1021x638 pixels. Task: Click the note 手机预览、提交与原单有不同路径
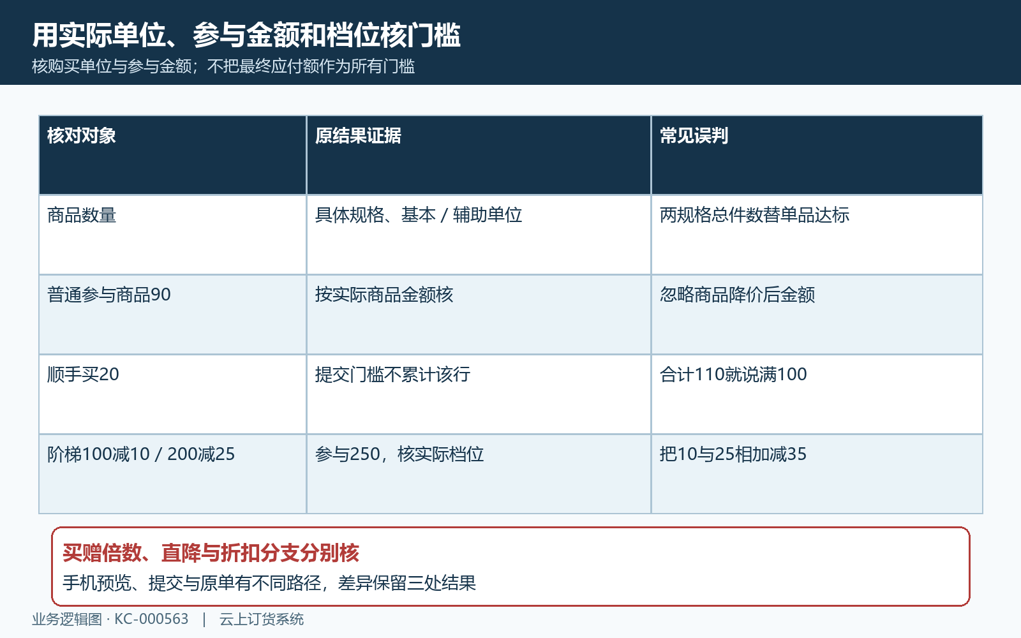click(192, 583)
